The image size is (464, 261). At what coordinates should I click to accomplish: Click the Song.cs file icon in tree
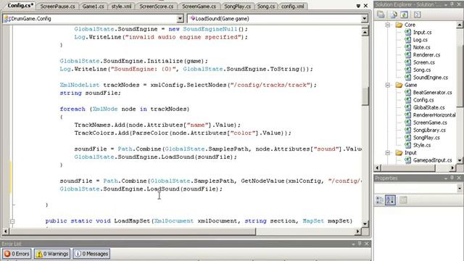[407, 70]
